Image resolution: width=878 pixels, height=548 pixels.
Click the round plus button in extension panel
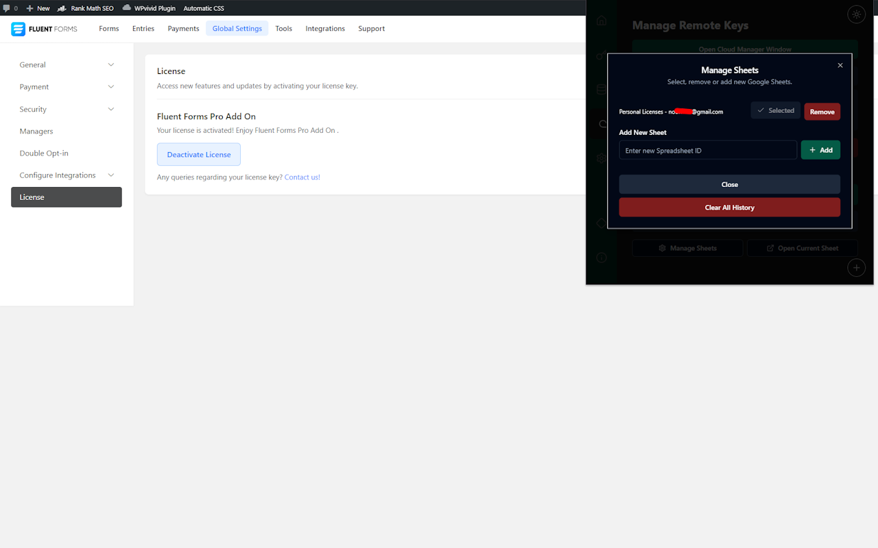(x=856, y=268)
